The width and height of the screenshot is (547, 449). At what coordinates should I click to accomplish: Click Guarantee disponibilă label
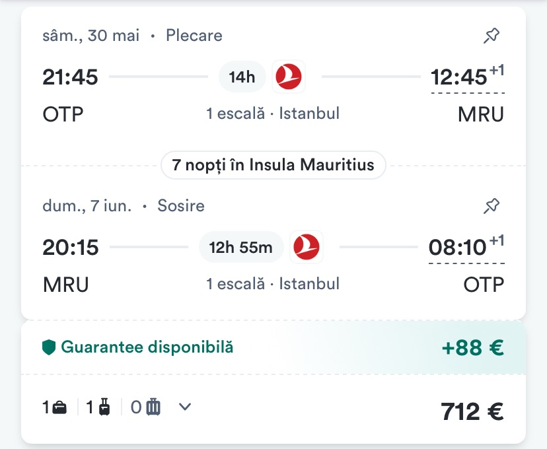click(147, 347)
